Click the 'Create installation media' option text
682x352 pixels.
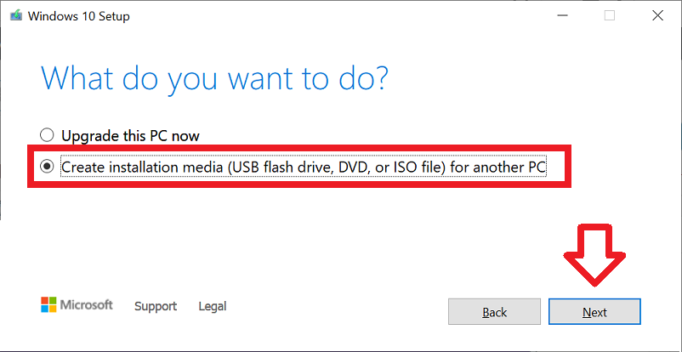pos(304,167)
